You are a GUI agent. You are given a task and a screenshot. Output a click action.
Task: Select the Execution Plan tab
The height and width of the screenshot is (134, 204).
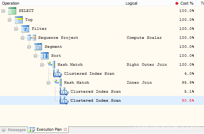click(48, 130)
